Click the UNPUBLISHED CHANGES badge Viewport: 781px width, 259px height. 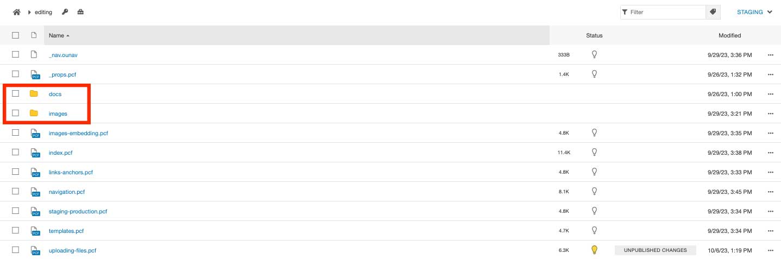[x=656, y=250]
